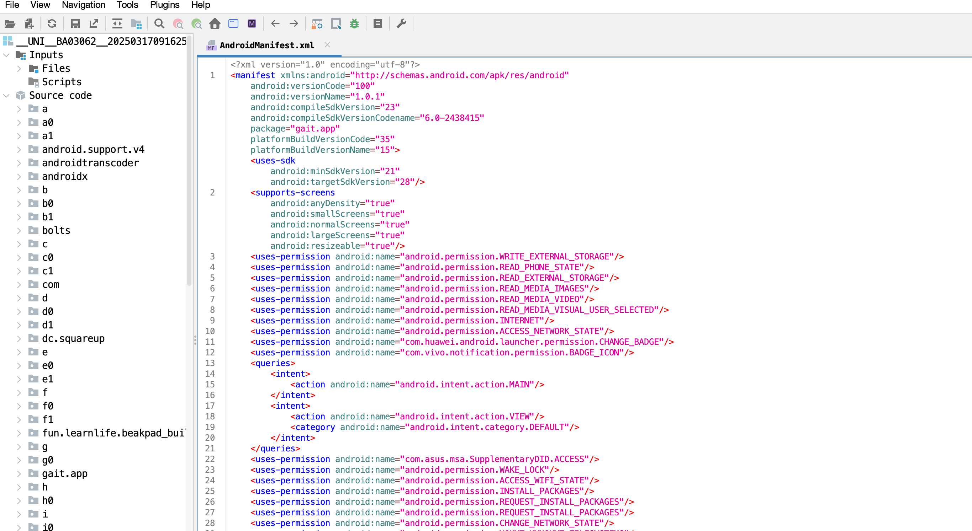Expand the android.support.v4 package
Image resolution: width=972 pixels, height=531 pixels.
[x=19, y=150]
